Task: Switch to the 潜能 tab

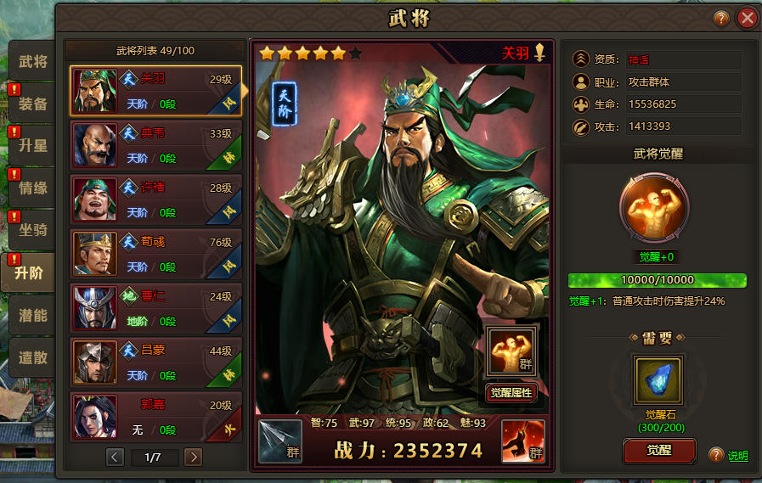Action: [32, 316]
